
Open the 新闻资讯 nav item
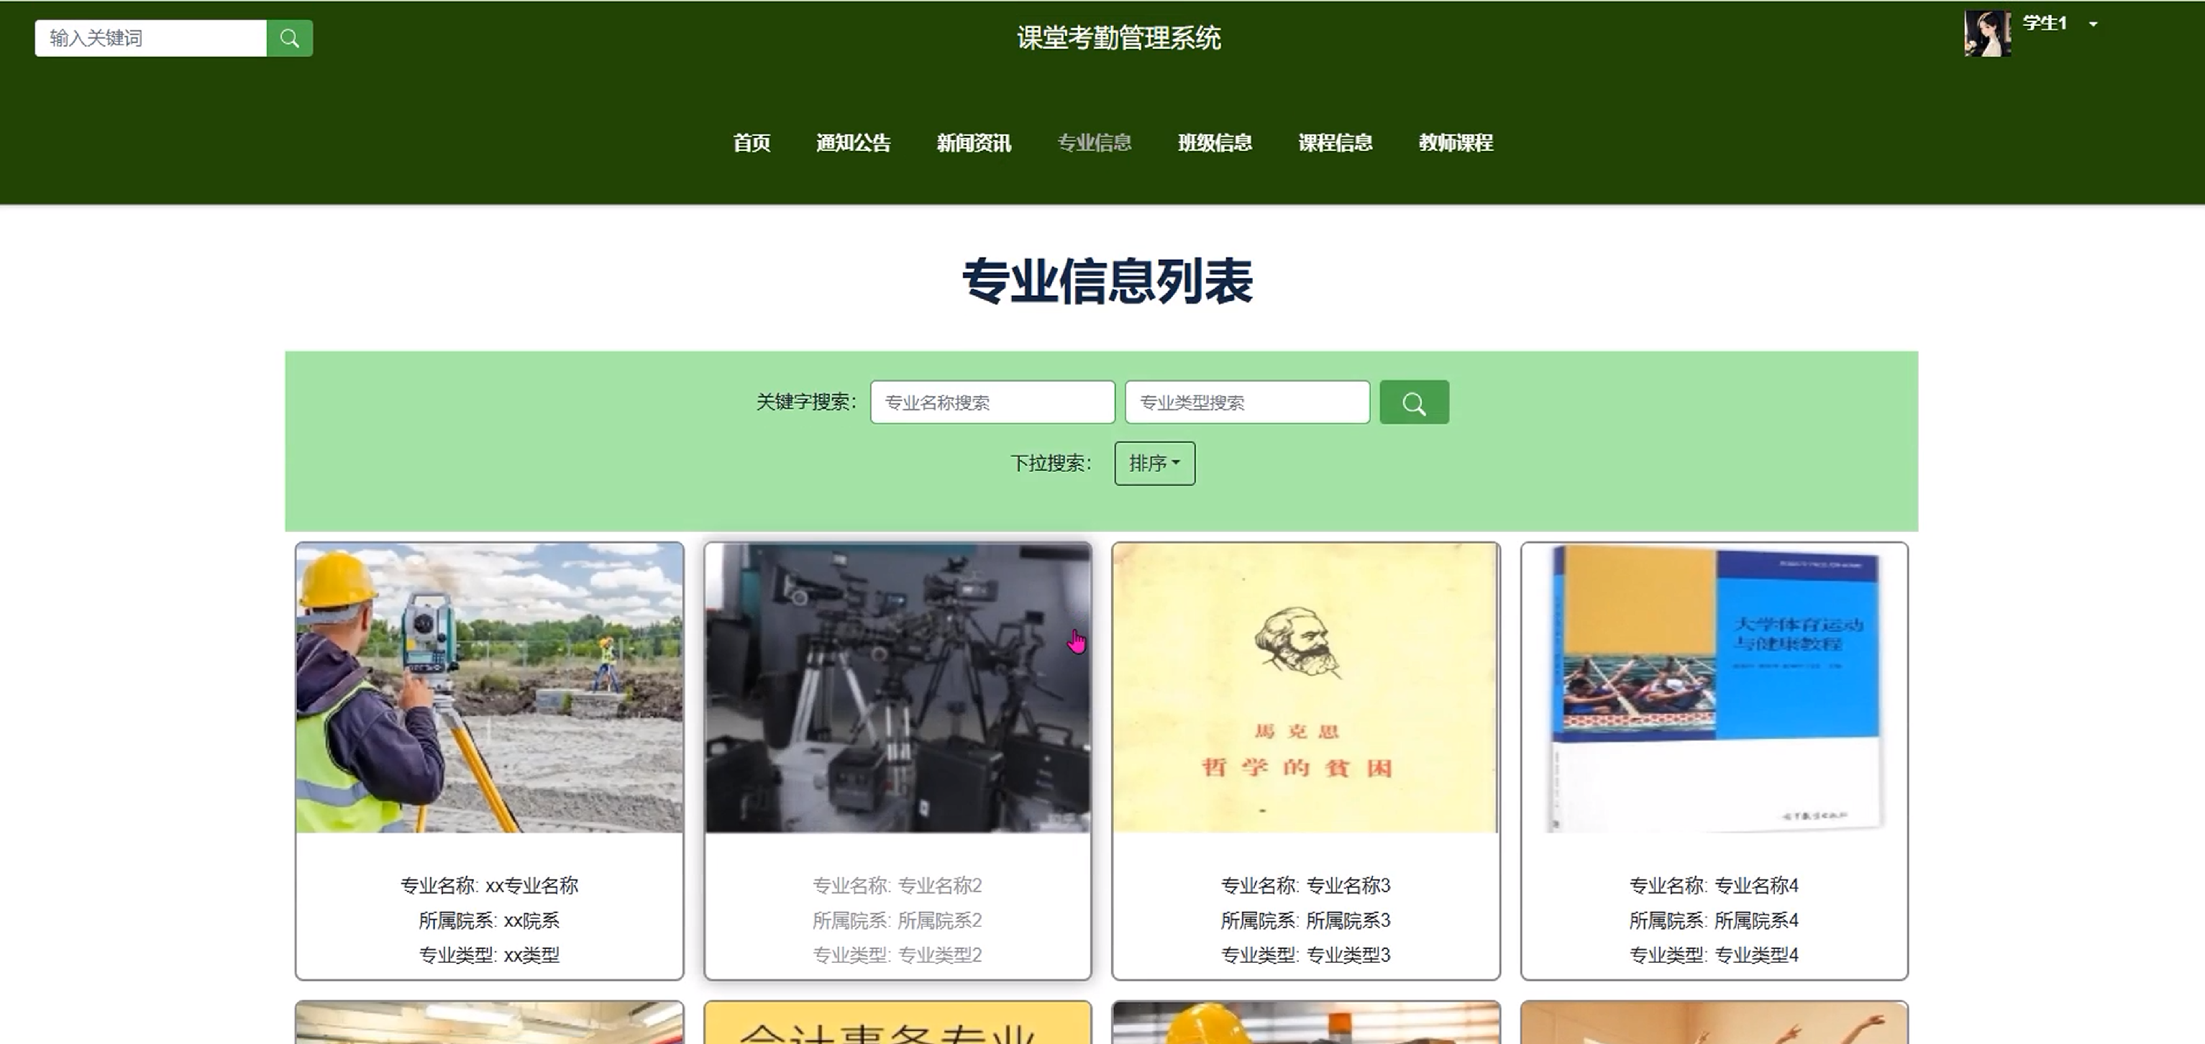click(x=973, y=143)
